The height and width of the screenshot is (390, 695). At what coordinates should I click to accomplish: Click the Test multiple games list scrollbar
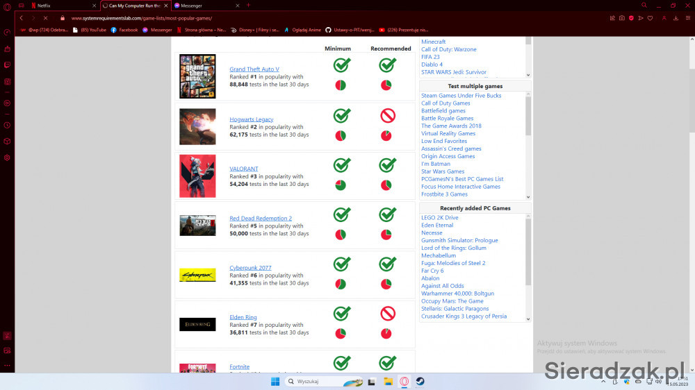pos(528,116)
